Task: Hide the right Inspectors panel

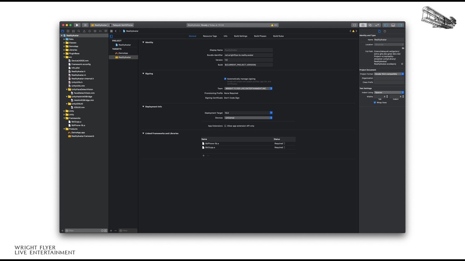Action: [x=400, y=25]
